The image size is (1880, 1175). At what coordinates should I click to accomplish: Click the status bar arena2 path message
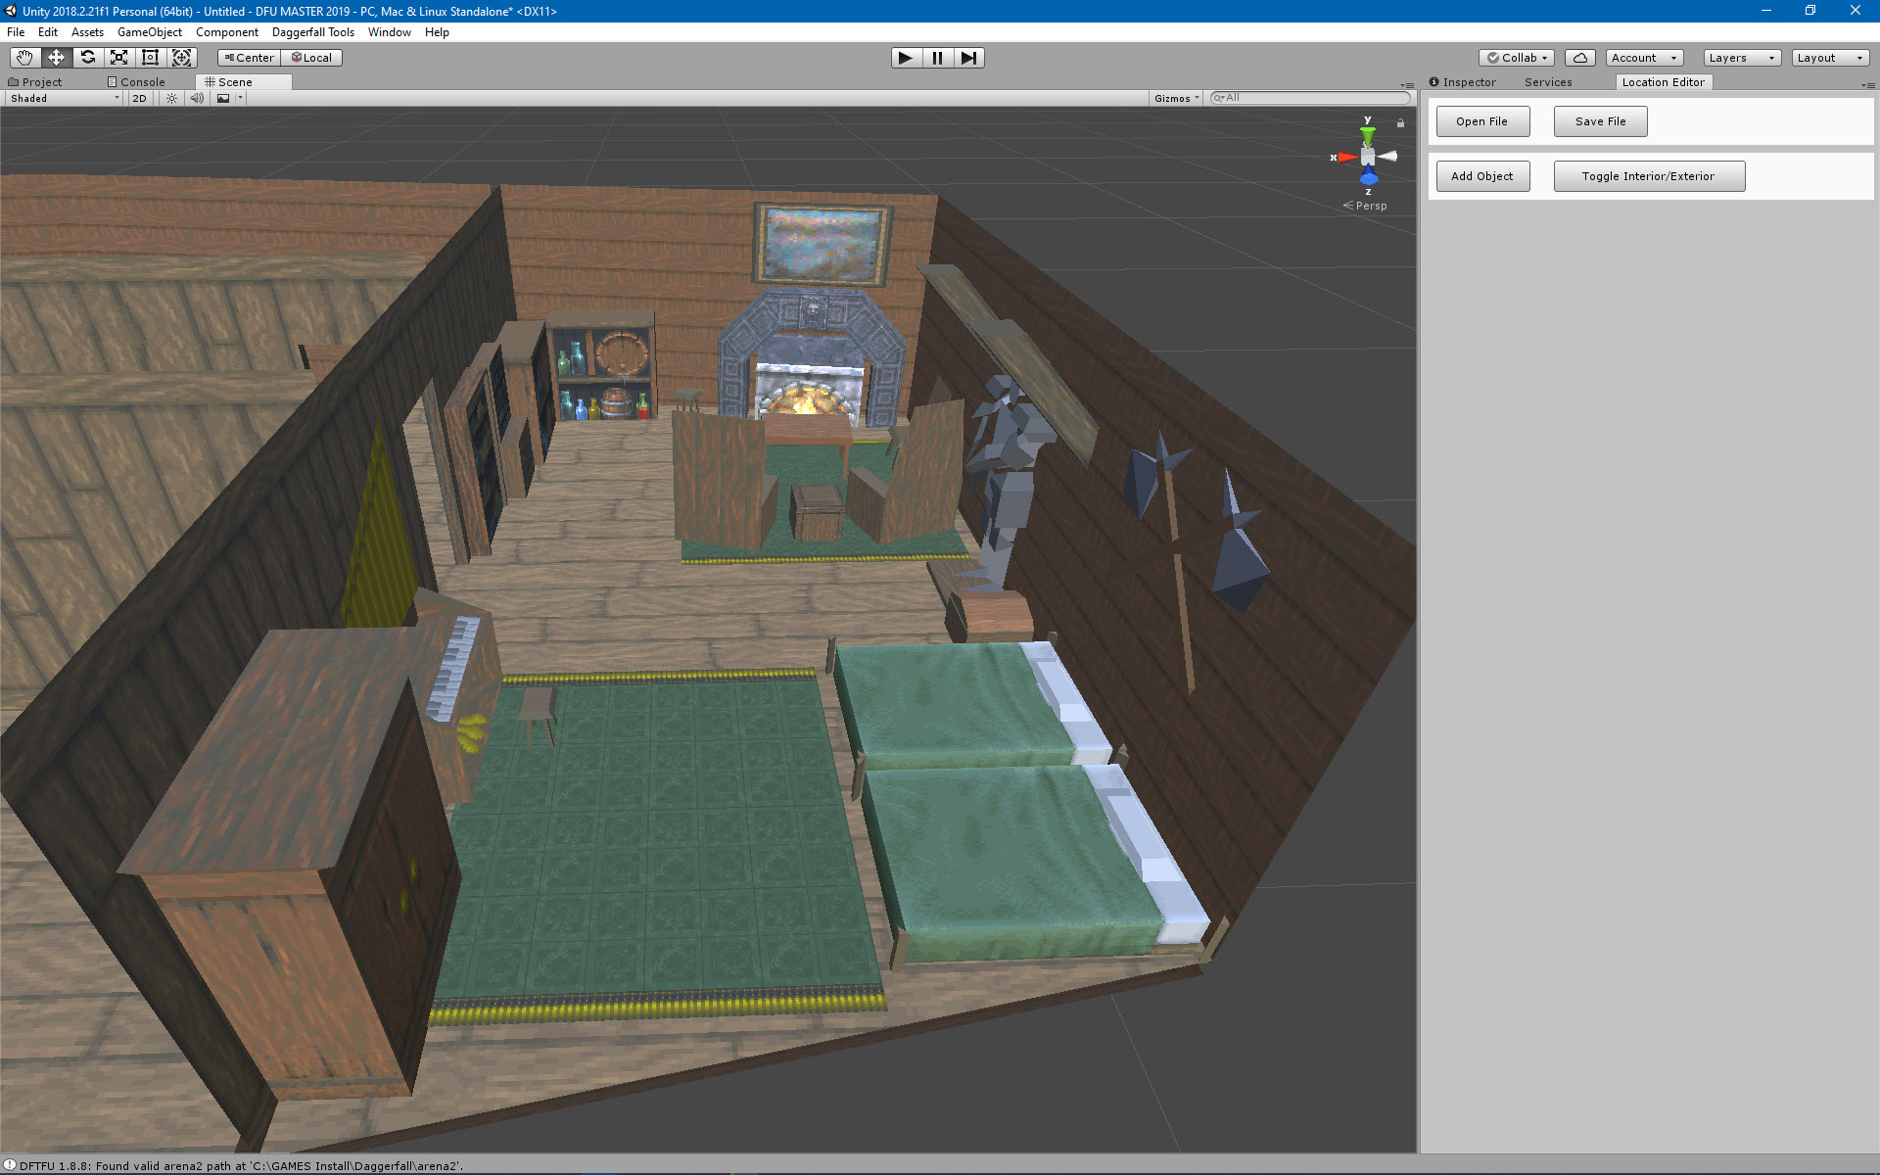(x=241, y=1166)
